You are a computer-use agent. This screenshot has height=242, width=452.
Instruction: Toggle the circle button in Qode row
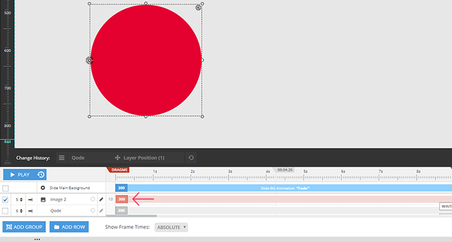(92, 210)
